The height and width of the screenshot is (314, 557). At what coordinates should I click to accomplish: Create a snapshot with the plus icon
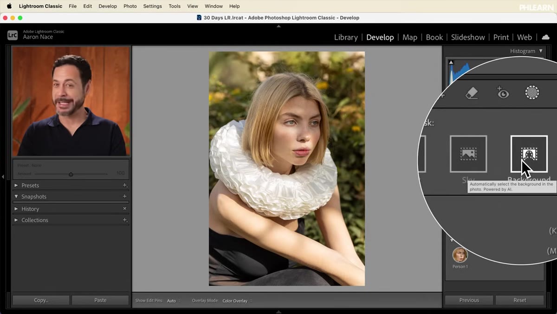(x=124, y=196)
